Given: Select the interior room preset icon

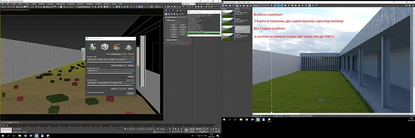Looking at the screenshot, I should point(104,47).
